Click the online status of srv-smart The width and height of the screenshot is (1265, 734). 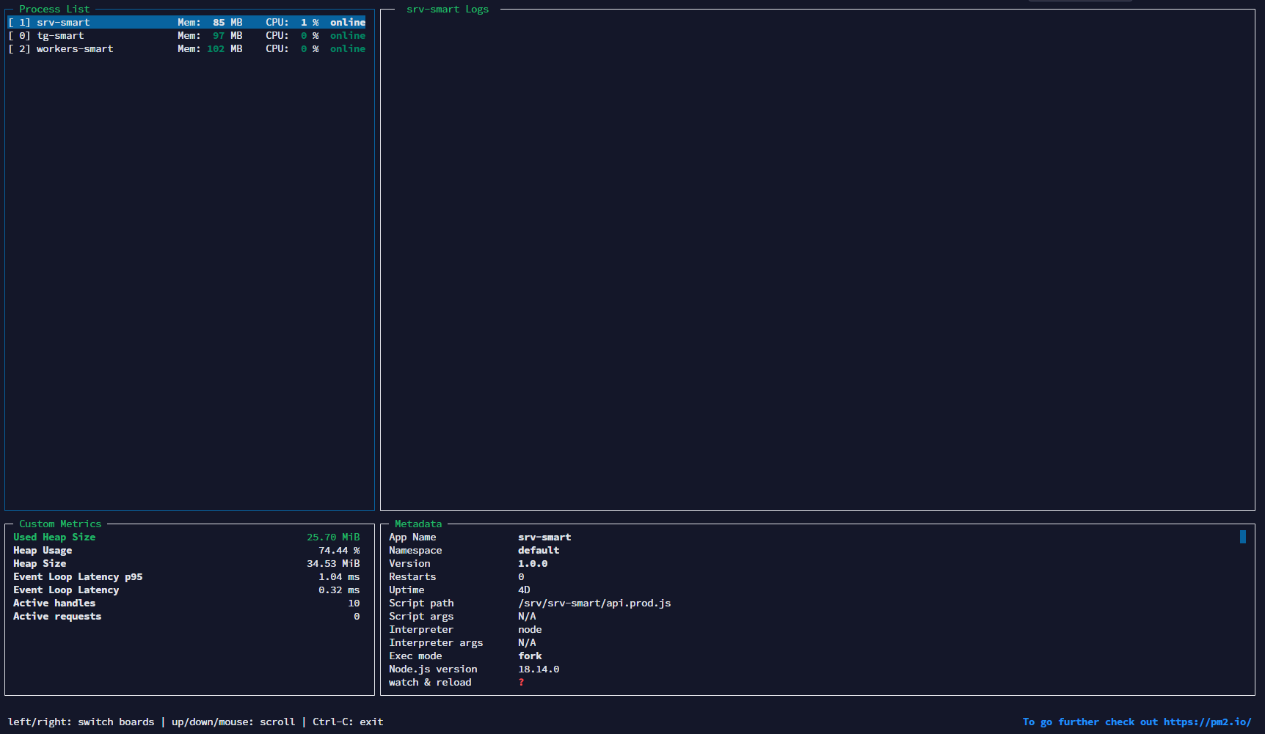point(348,23)
